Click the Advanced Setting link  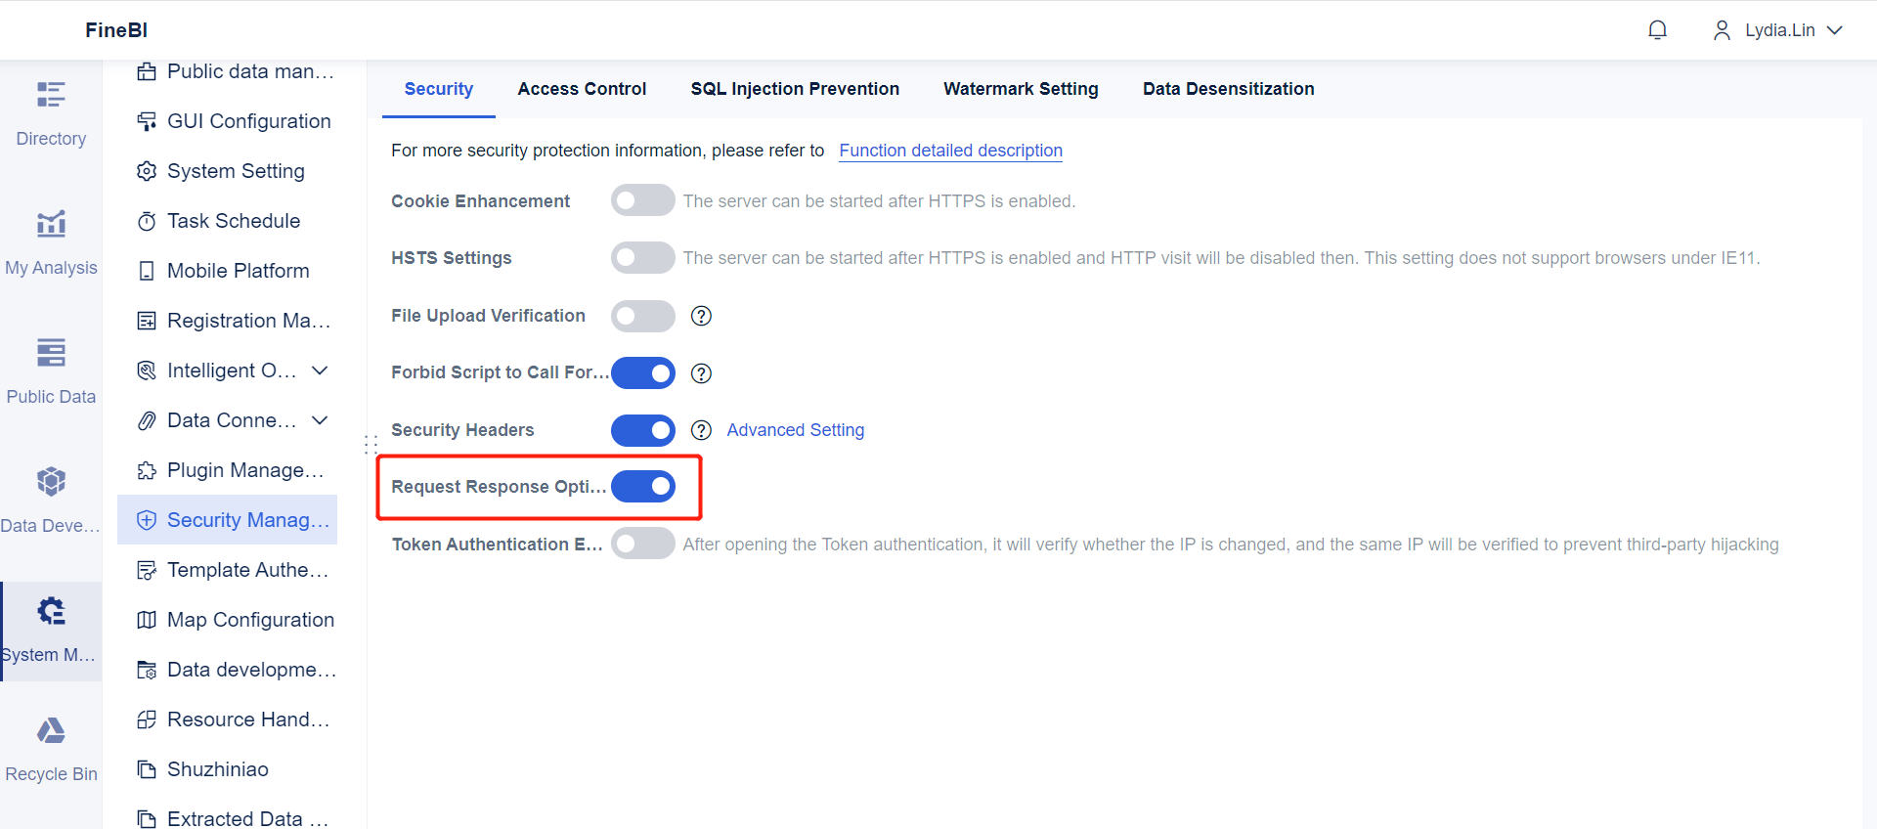point(795,430)
